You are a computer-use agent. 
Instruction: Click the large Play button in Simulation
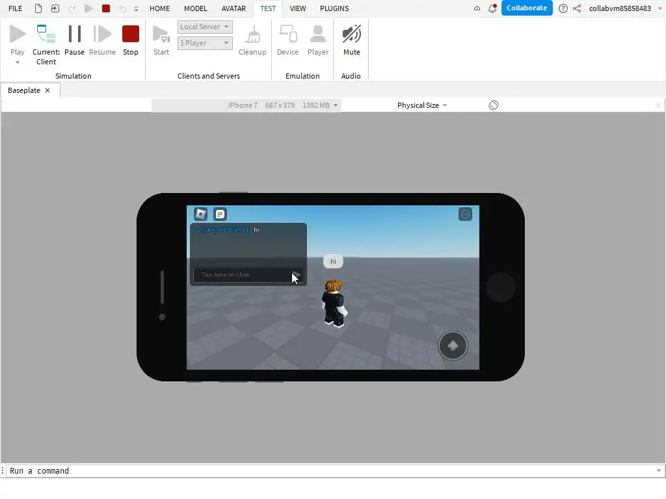(18, 40)
